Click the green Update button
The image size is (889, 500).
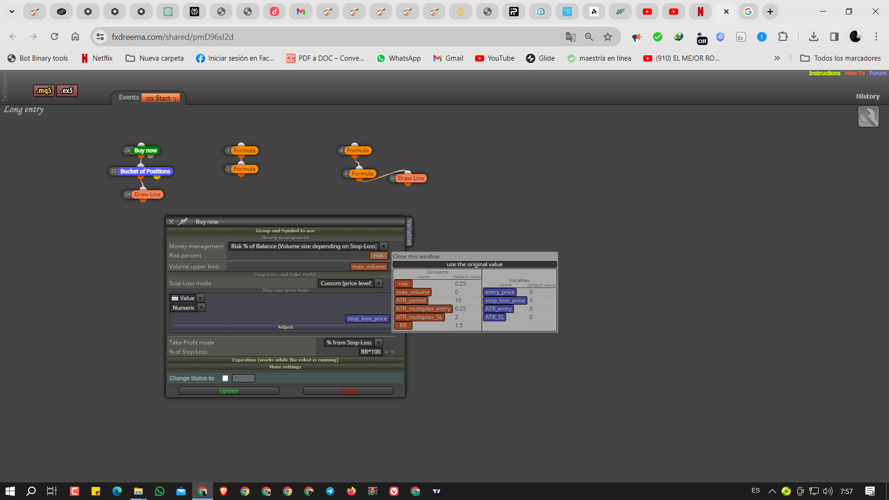tap(229, 391)
